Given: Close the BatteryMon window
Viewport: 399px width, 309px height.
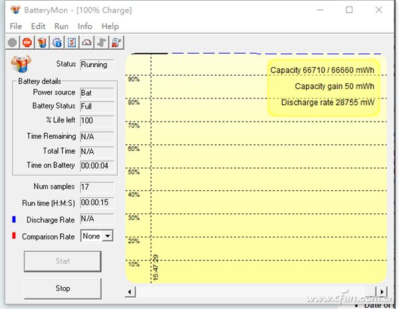Looking at the screenshot, I should coord(378,10).
